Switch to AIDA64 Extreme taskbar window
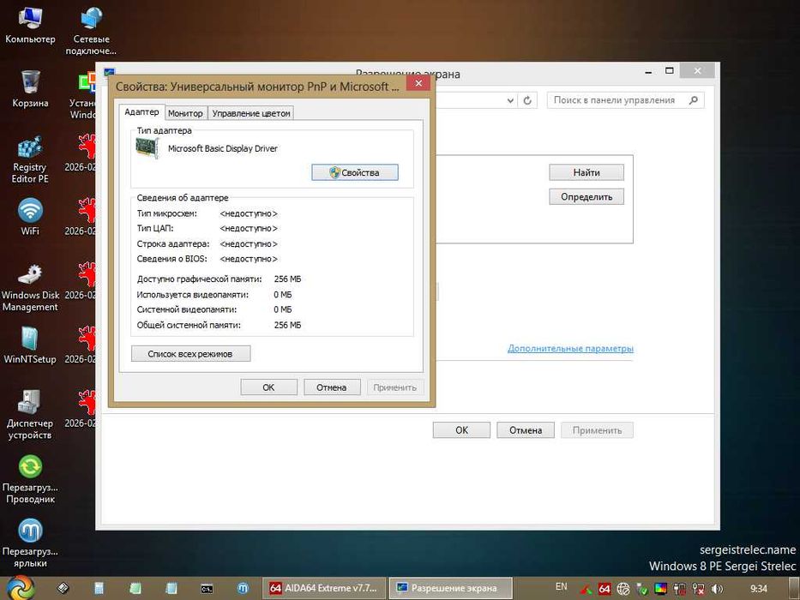This screenshot has width=800, height=600. 323,588
